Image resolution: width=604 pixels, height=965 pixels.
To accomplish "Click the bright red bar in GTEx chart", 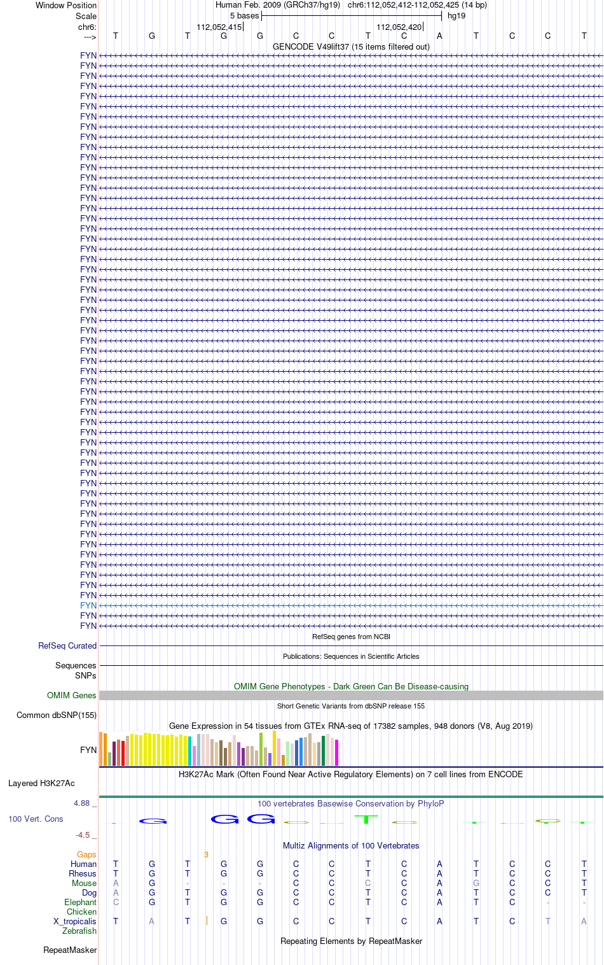I will [123, 754].
